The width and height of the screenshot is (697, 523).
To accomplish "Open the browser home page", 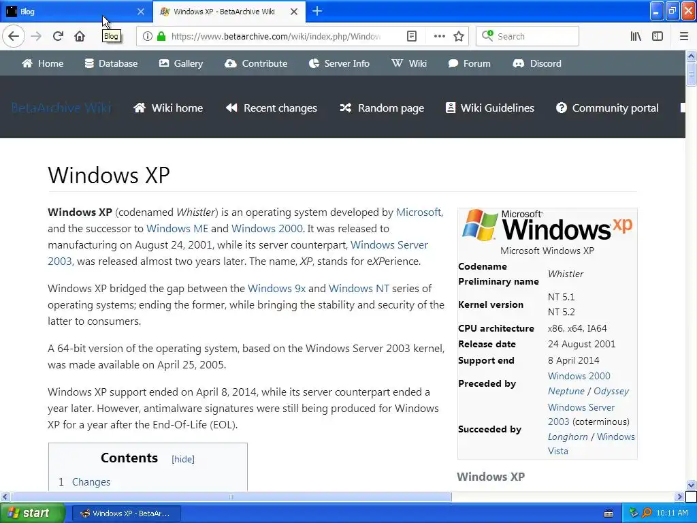I will (x=80, y=36).
